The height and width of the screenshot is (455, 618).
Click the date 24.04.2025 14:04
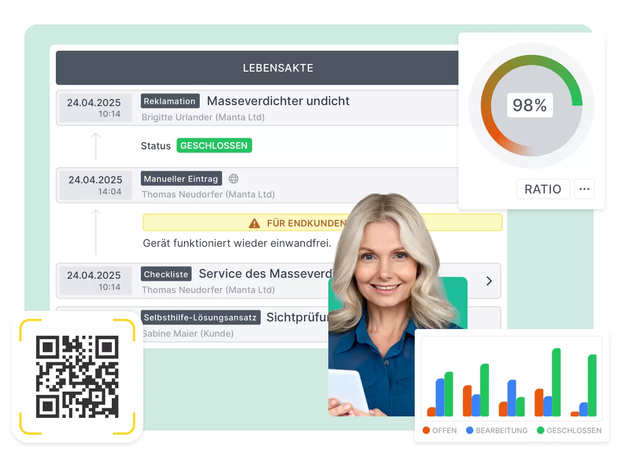pos(96,185)
